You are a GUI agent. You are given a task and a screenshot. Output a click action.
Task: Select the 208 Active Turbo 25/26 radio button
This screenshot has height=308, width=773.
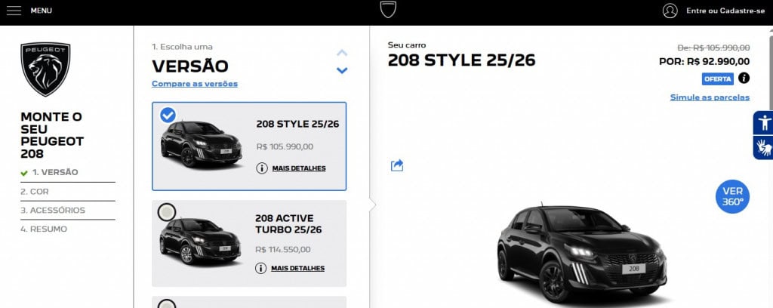[x=167, y=212]
